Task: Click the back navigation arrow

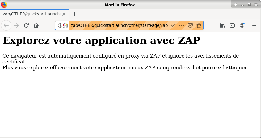Action: click(x=6, y=25)
